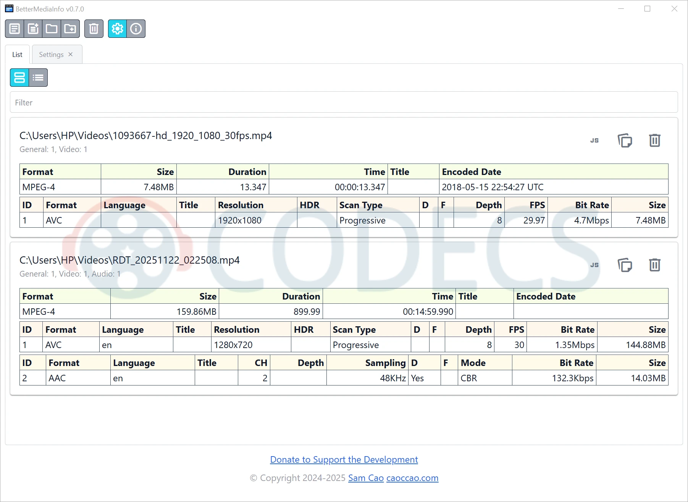Click inside the Filter text field
This screenshot has width=688, height=502.
click(x=344, y=102)
